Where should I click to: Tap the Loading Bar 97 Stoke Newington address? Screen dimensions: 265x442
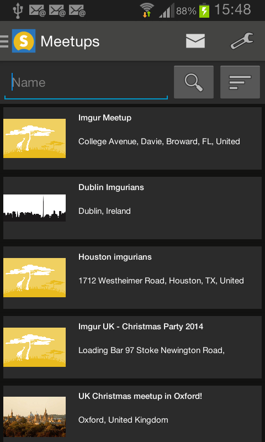pos(151,350)
